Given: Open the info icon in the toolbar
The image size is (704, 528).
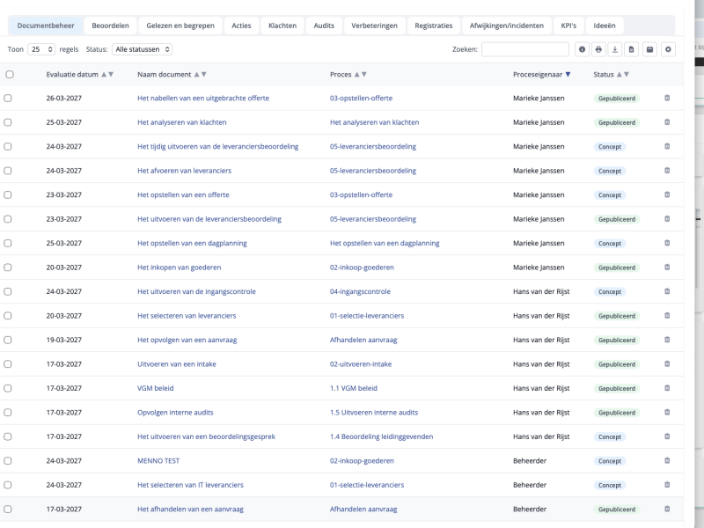Looking at the screenshot, I should (x=582, y=48).
